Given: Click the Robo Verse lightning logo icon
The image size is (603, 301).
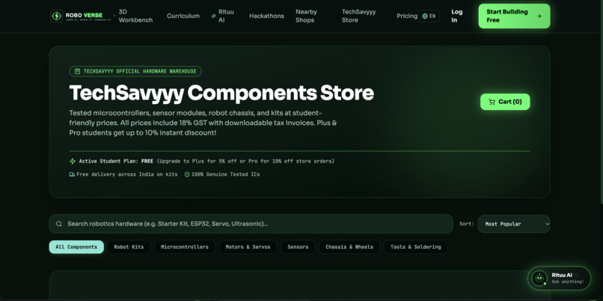Looking at the screenshot, I should 56,16.
